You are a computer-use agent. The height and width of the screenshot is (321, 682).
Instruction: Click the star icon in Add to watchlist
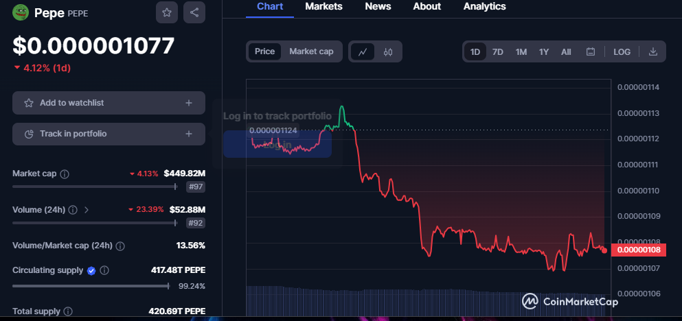pos(29,103)
